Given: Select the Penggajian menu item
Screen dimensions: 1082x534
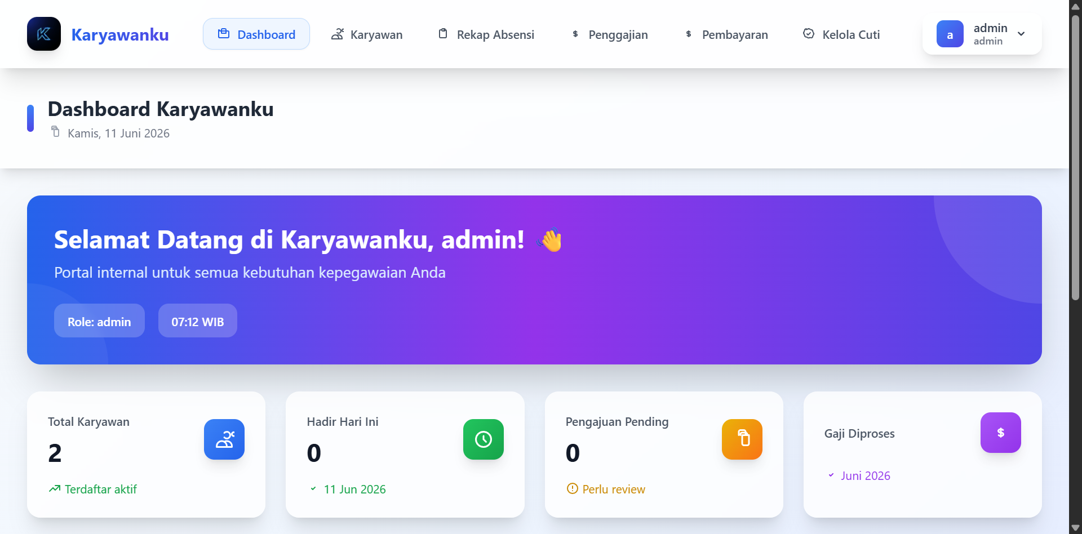Looking at the screenshot, I should pyautogui.click(x=610, y=34).
